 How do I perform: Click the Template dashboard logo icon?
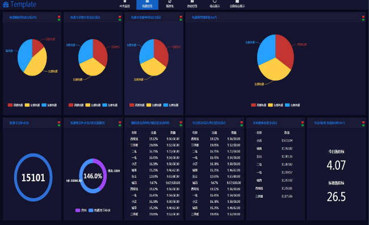click(x=6, y=4)
